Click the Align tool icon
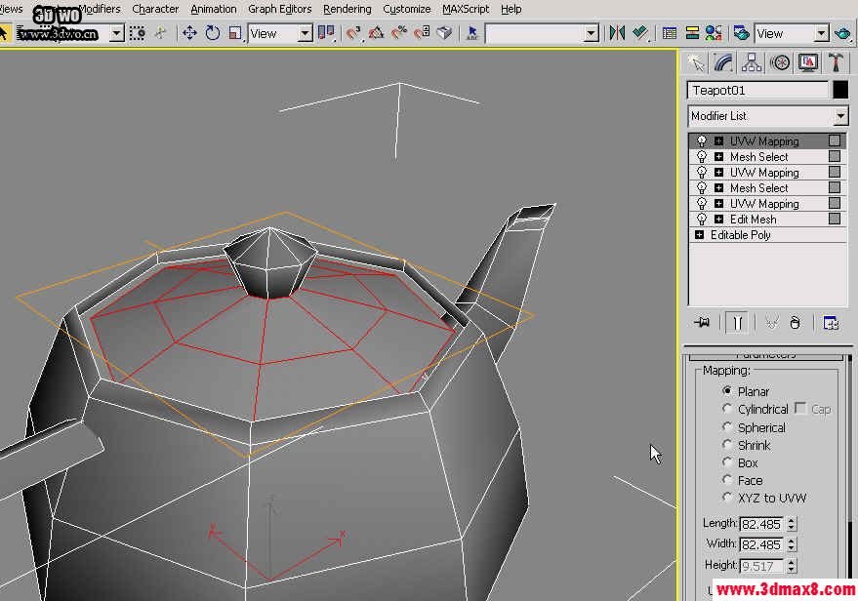The image size is (858, 601). pos(640,33)
